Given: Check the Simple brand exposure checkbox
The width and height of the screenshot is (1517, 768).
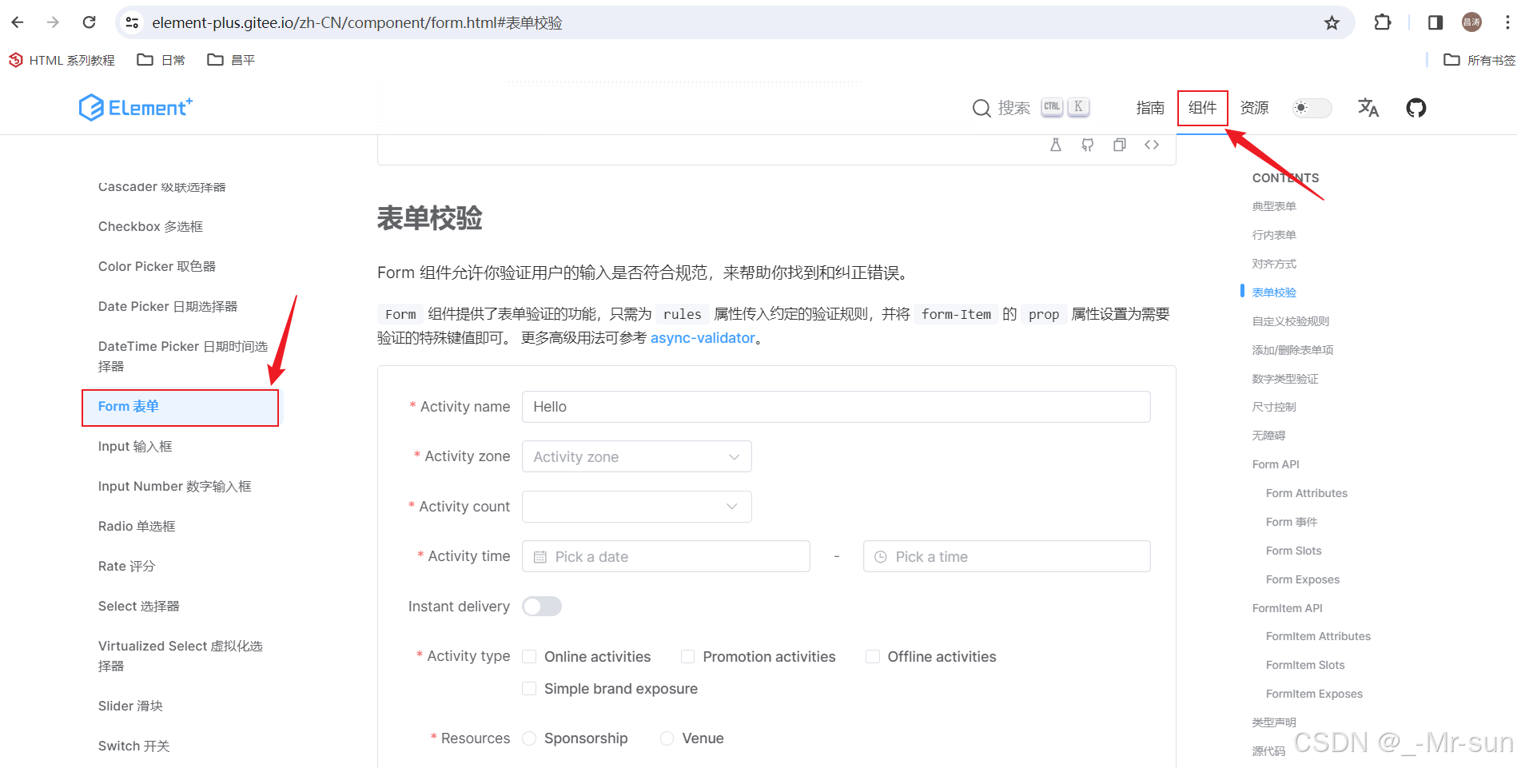Looking at the screenshot, I should 529,688.
